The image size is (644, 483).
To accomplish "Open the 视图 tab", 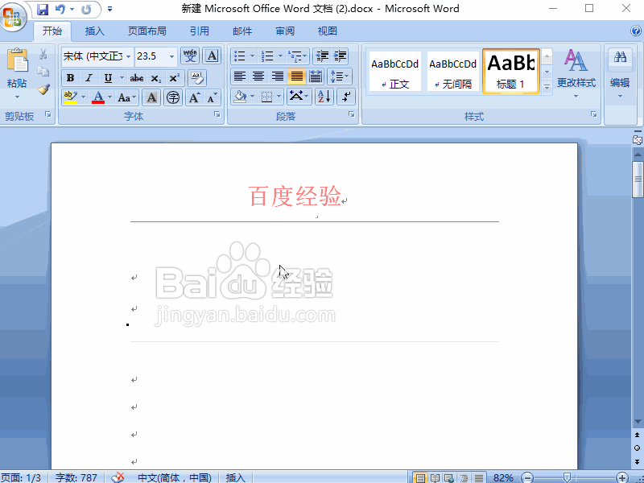I will pyautogui.click(x=328, y=31).
